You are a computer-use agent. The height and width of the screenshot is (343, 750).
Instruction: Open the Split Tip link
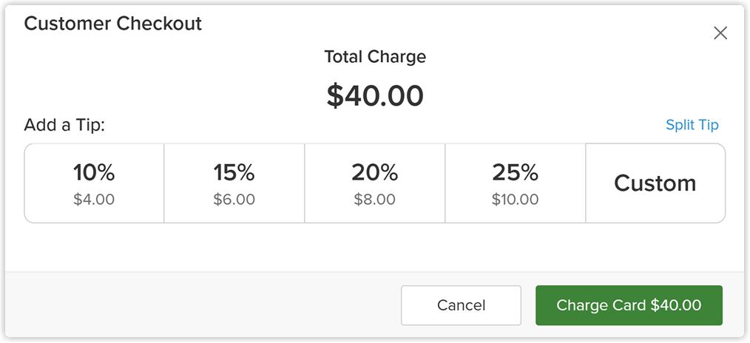click(x=692, y=125)
